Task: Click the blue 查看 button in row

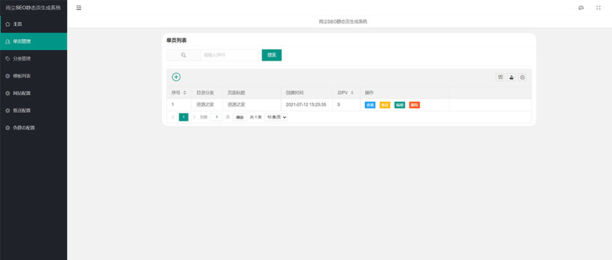Action: tap(370, 105)
